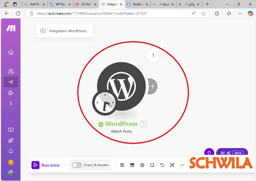Viewport: 256px width, 181px height.
Task: Open the Scenarios share icon in sidebar
Action: [11, 82]
